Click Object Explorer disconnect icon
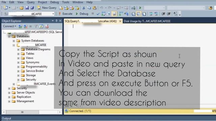 25,26
